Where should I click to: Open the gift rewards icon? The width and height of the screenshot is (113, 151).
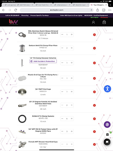pyautogui.click(x=108, y=134)
